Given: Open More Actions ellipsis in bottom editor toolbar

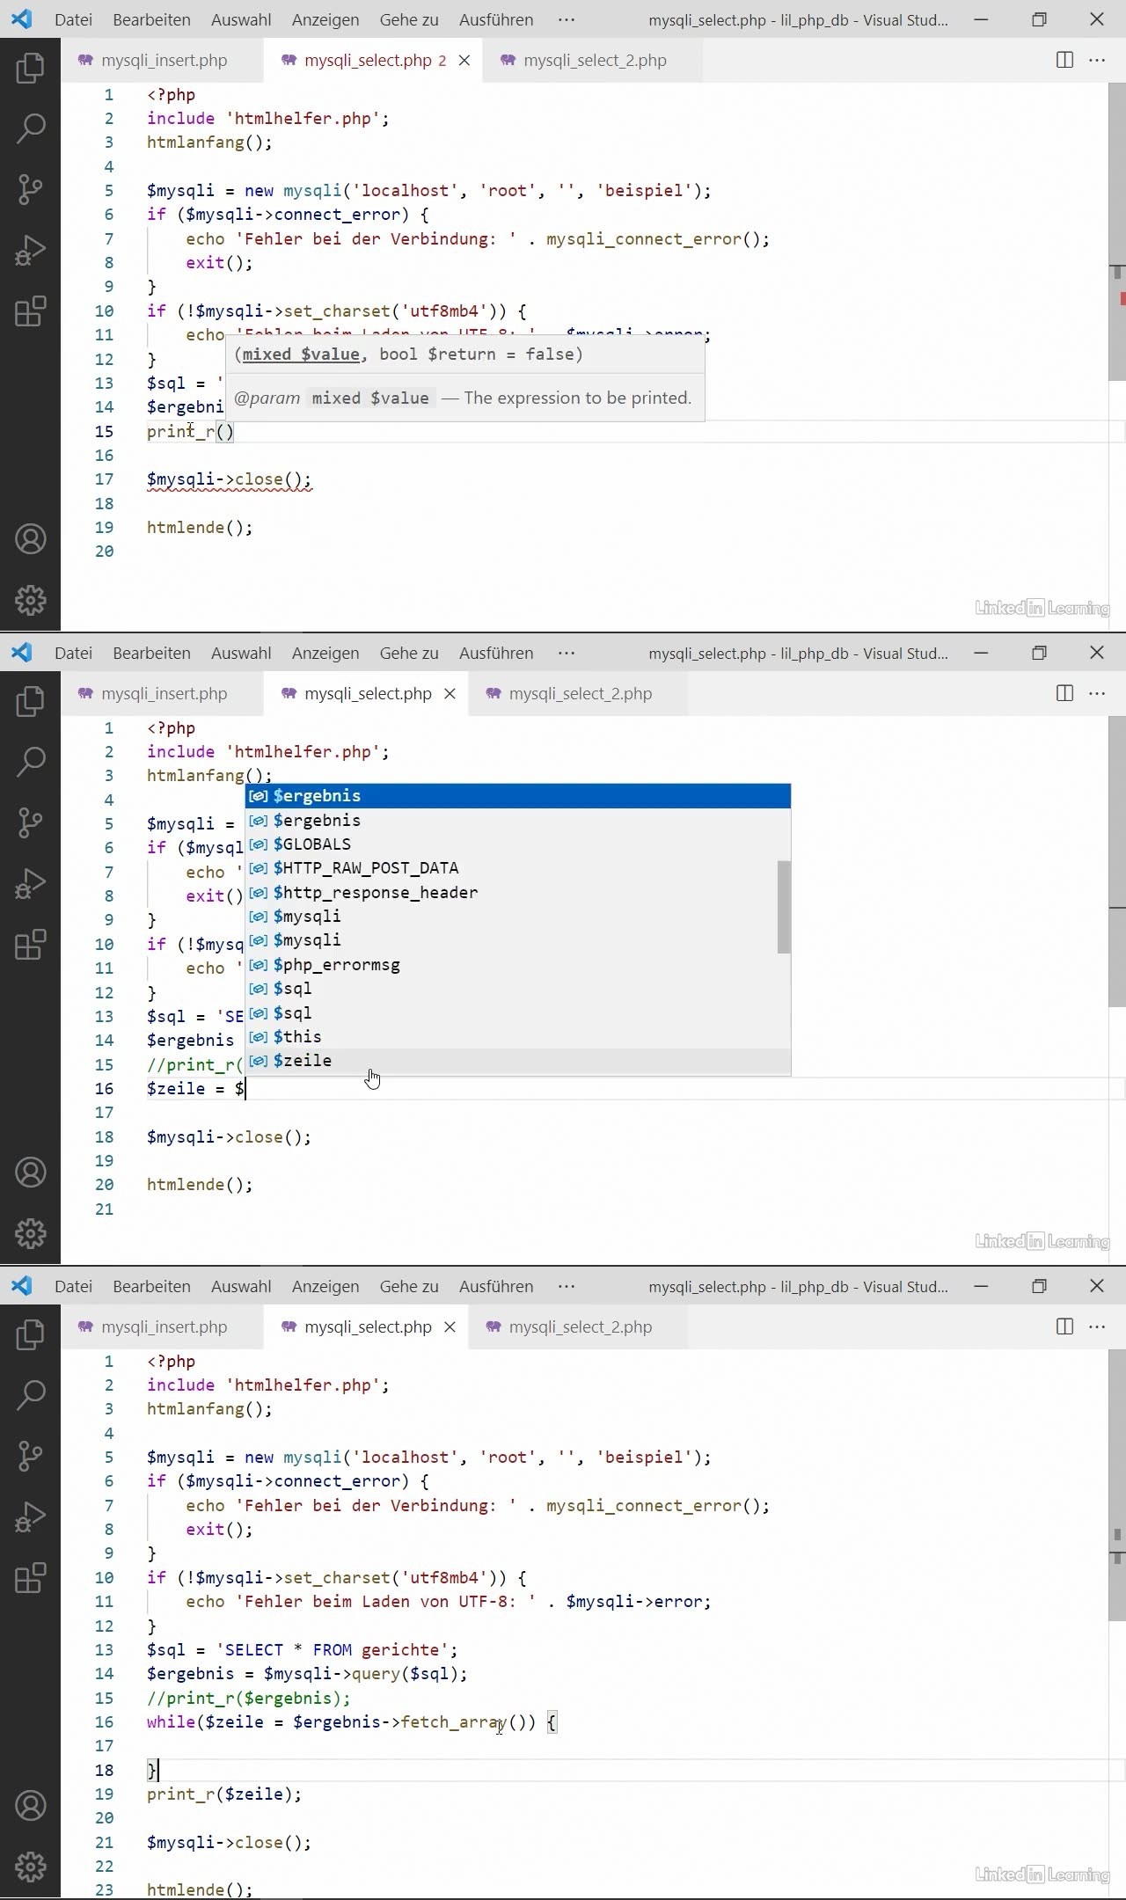Looking at the screenshot, I should click(1097, 1326).
